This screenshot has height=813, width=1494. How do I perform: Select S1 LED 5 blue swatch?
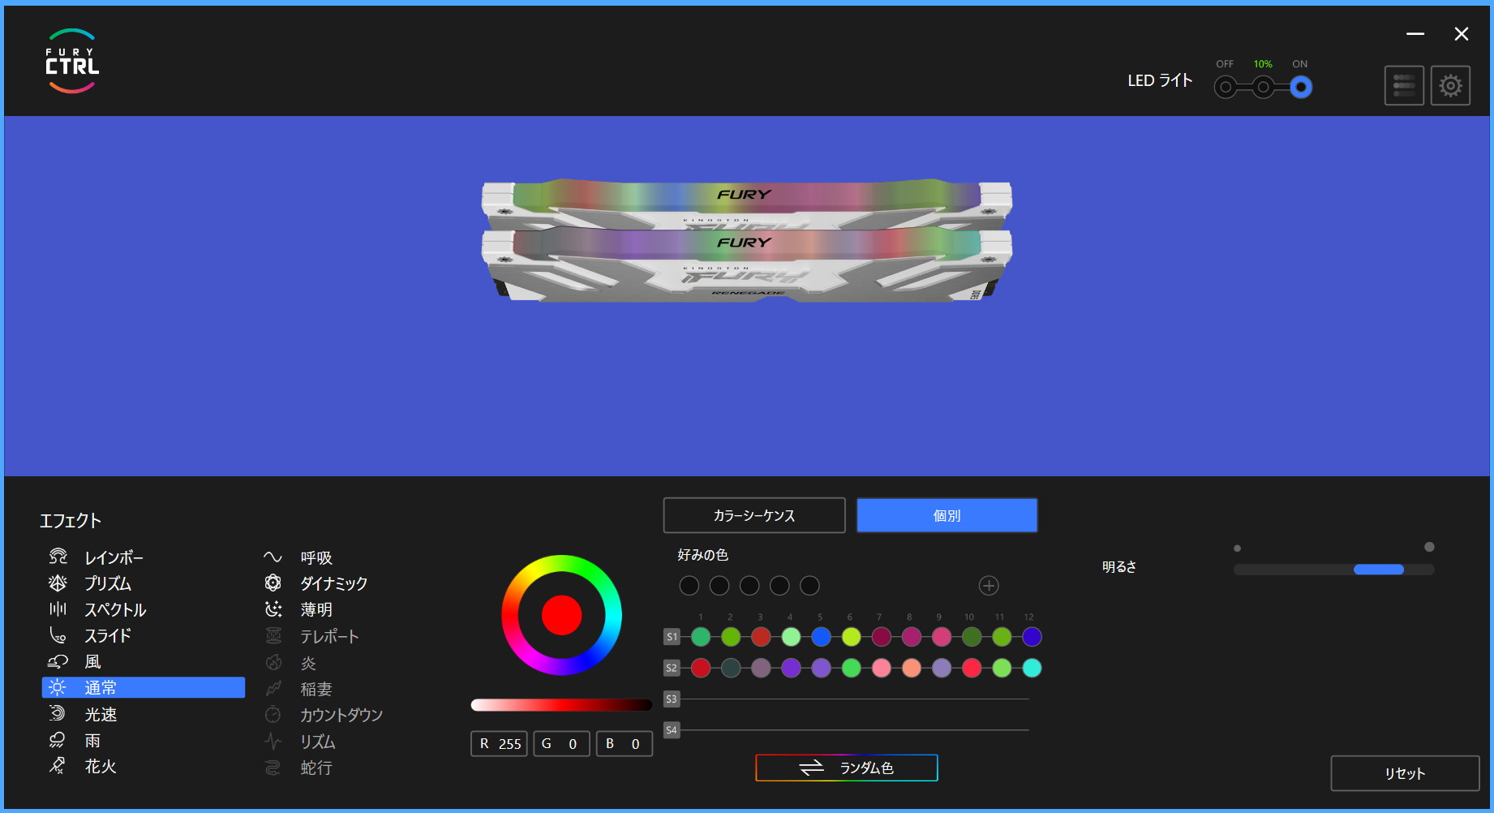821,637
